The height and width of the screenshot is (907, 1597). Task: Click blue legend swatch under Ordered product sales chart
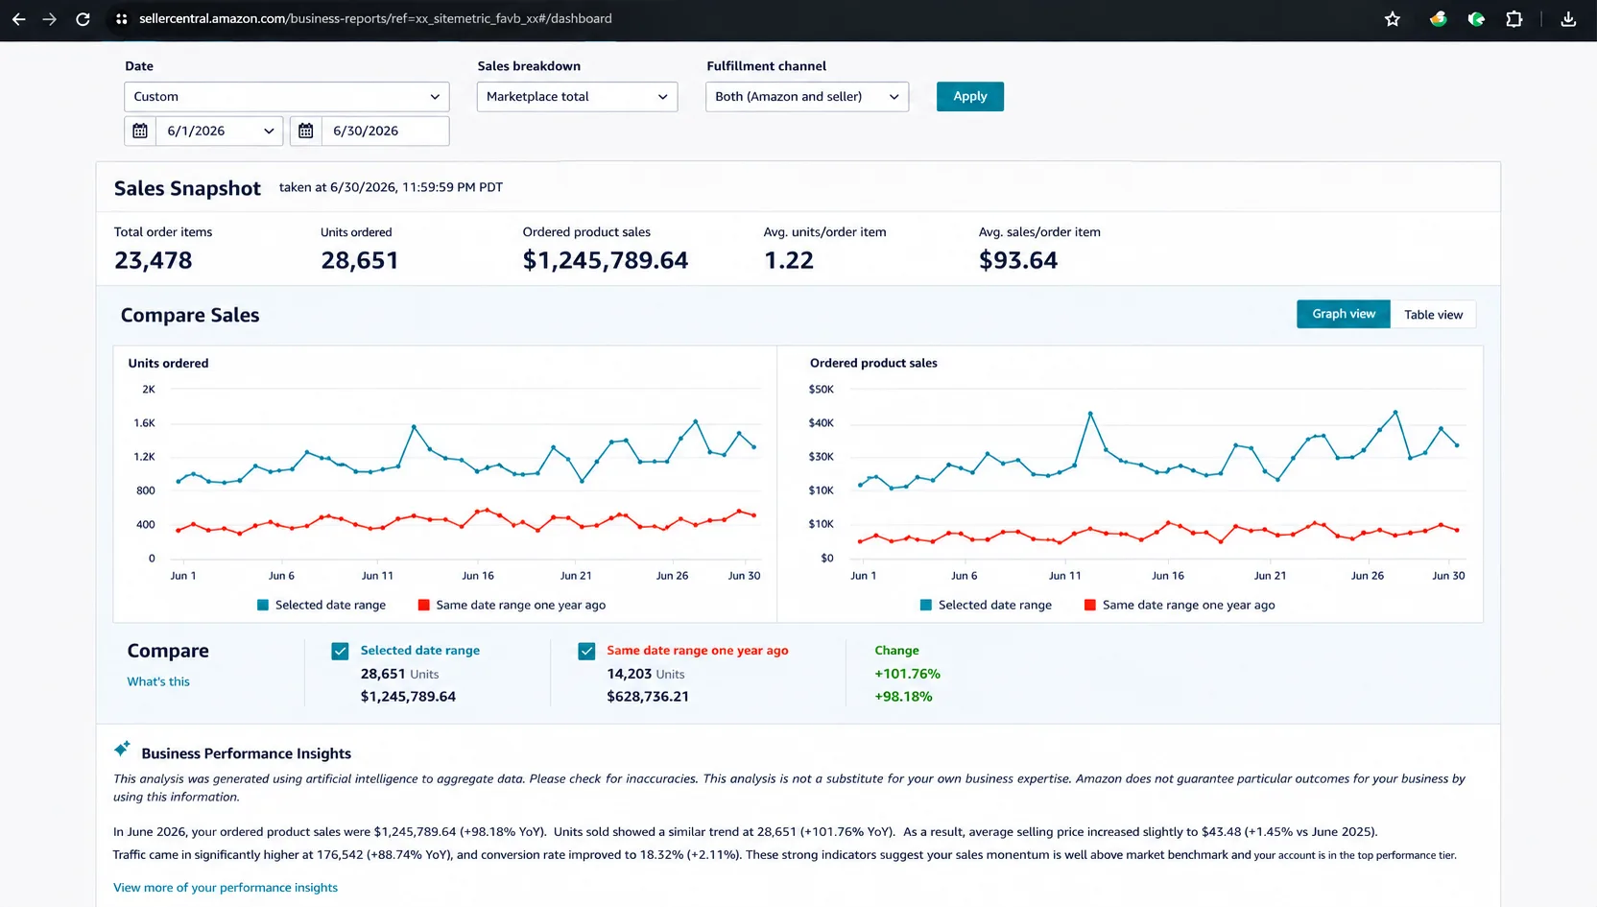(926, 606)
